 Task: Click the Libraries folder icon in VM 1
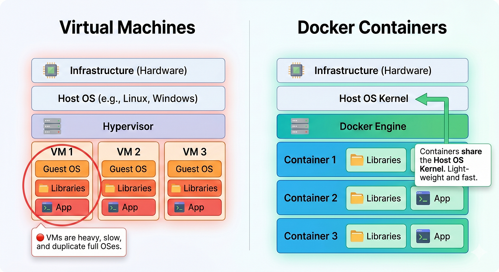point(43,188)
